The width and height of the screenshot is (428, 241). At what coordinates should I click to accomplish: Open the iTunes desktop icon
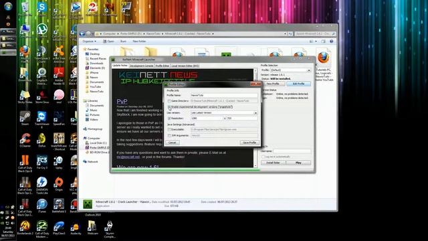[41, 206]
